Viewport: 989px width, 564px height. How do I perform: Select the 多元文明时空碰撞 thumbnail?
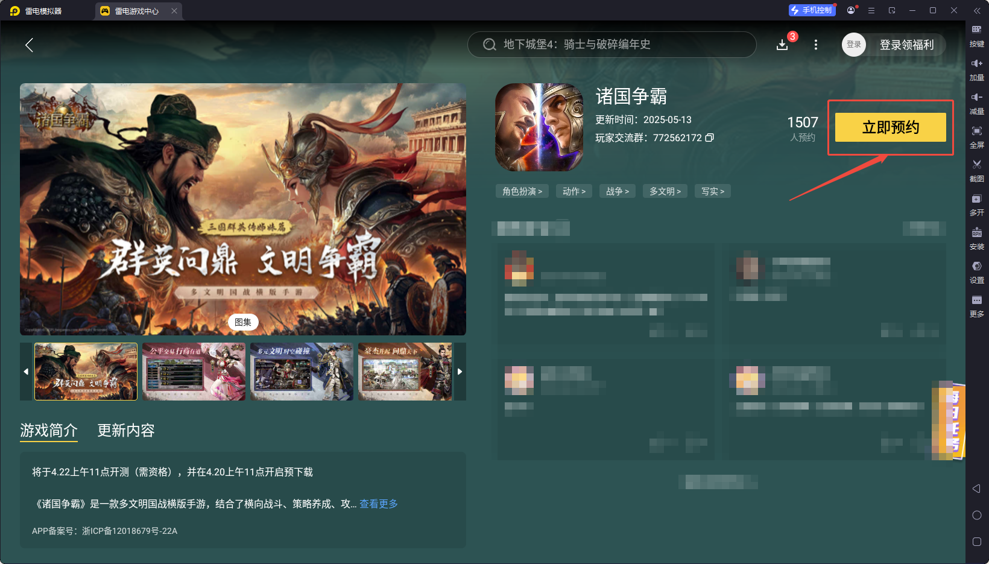pyautogui.click(x=302, y=372)
